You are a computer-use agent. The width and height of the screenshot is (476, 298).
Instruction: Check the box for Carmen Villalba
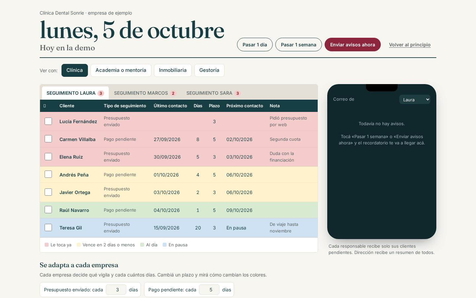pyautogui.click(x=48, y=139)
